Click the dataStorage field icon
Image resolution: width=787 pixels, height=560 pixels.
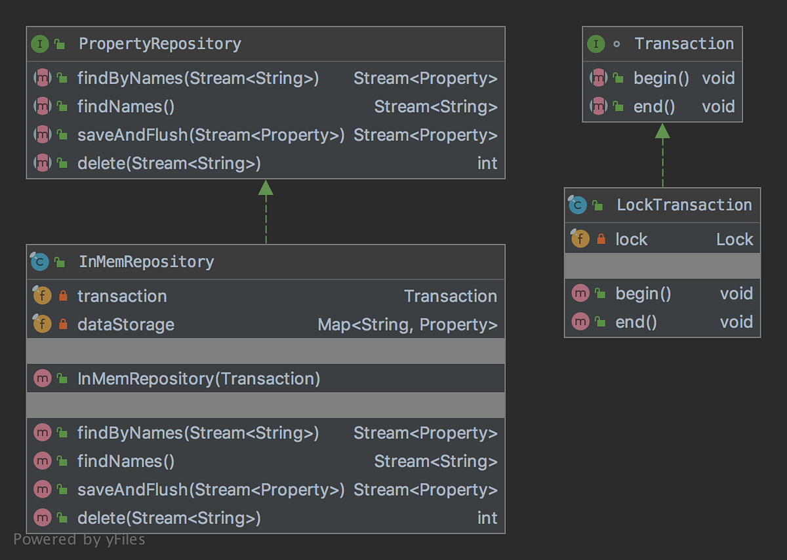pos(42,324)
